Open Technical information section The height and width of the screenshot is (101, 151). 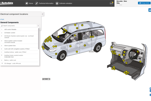44,4
